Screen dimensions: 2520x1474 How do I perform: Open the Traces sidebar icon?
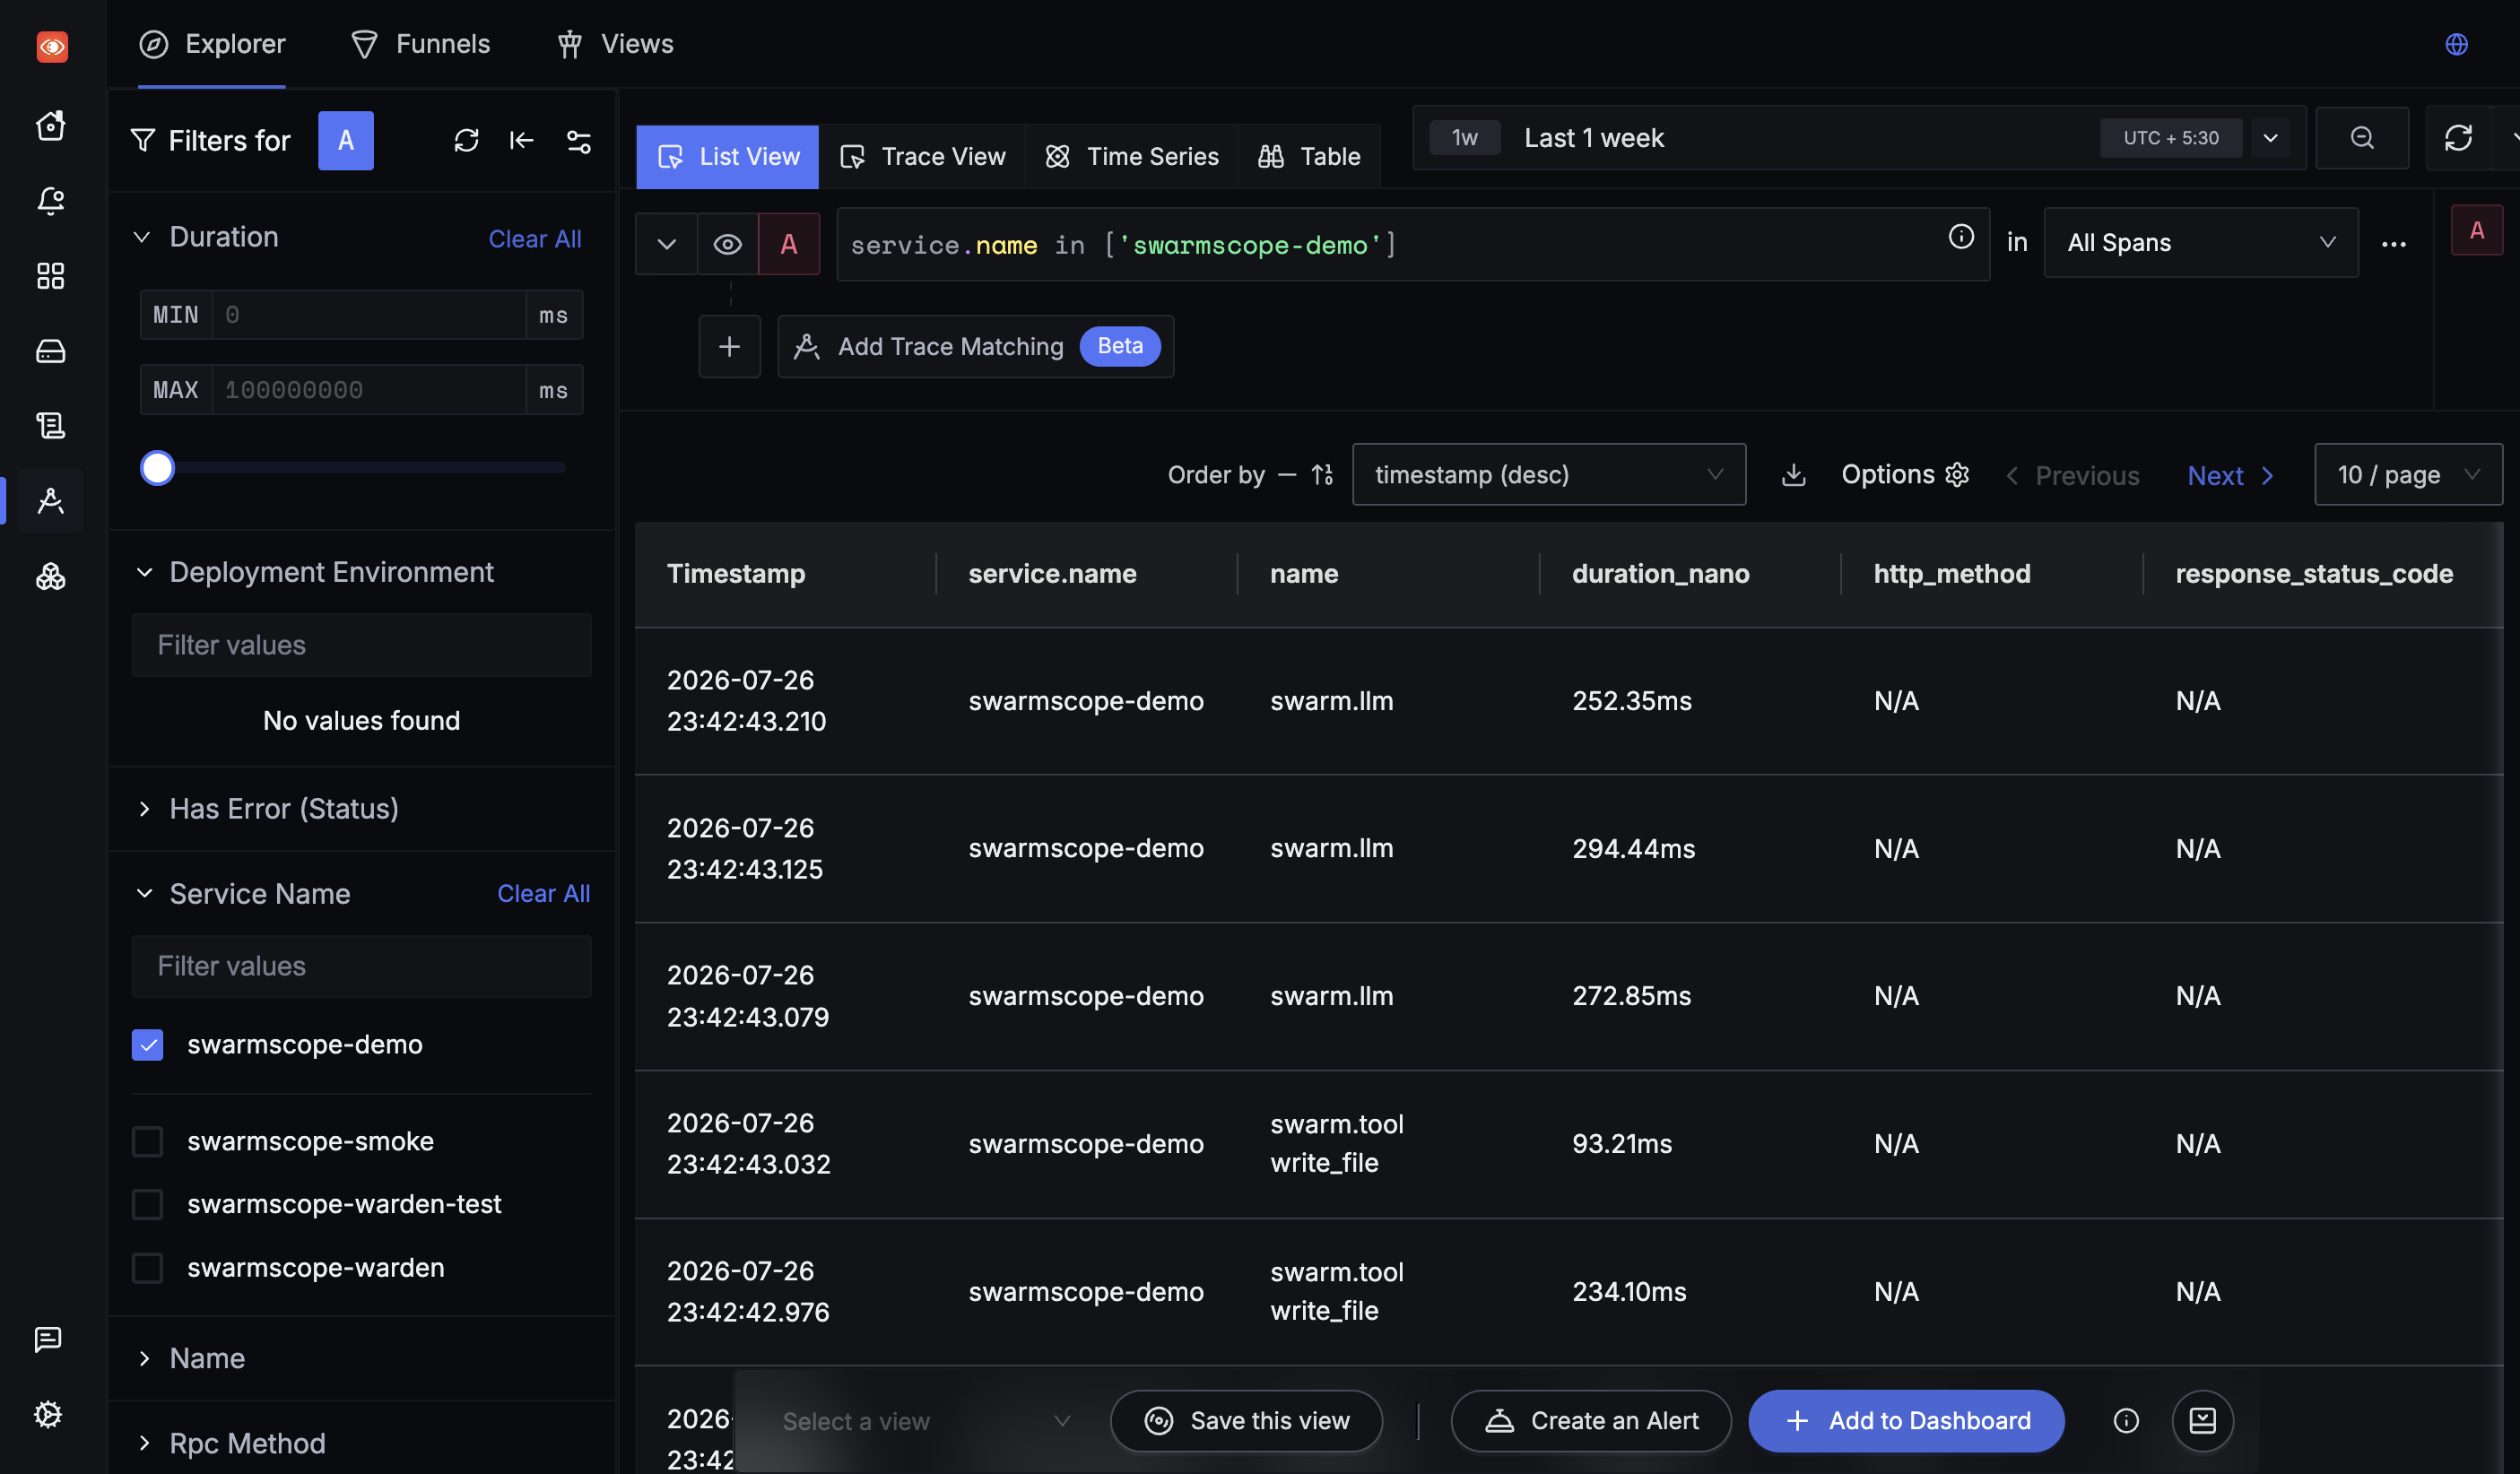51,501
